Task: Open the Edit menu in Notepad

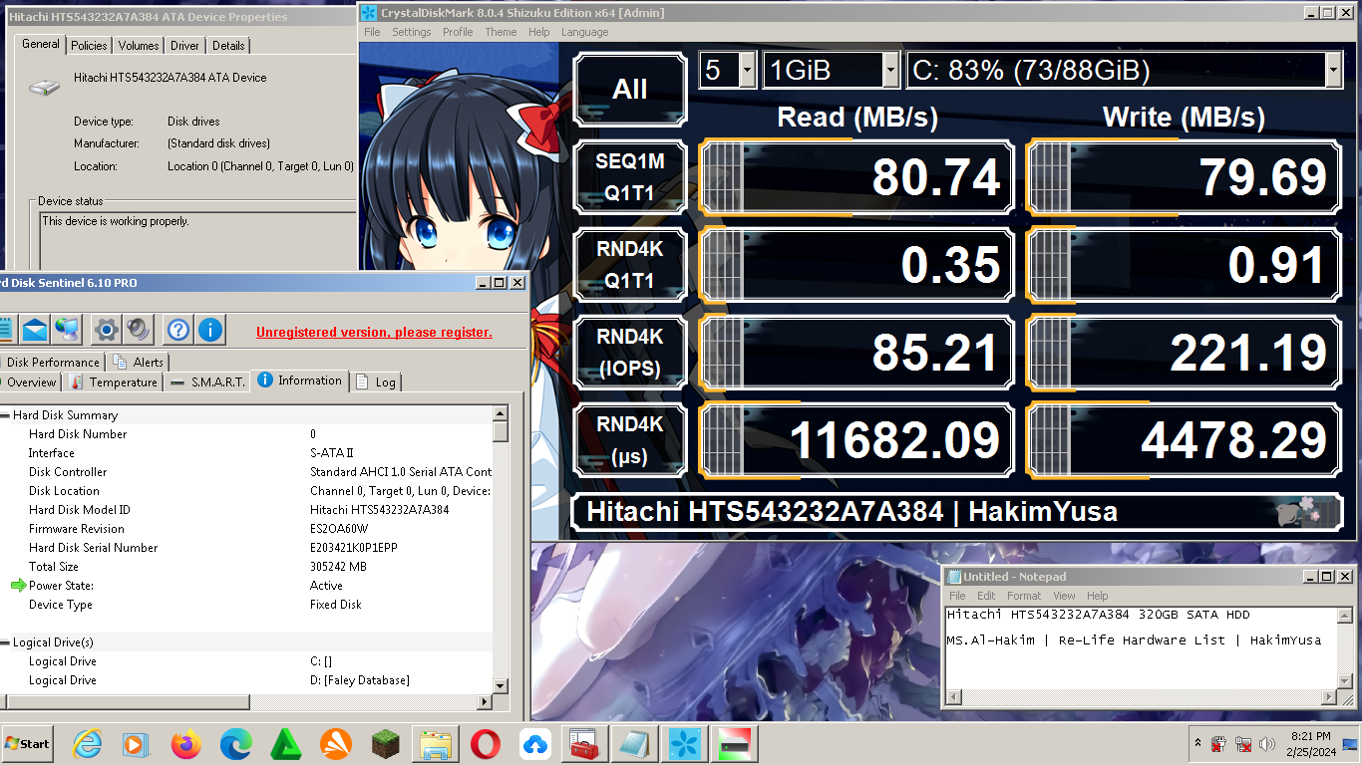Action: (x=985, y=596)
